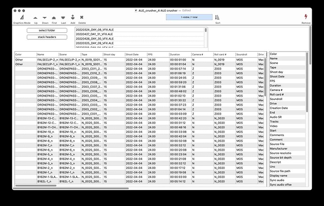Click the Shoot day column header
324x206 pixels.
(x=114, y=54)
